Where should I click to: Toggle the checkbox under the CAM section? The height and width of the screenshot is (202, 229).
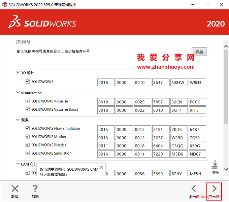[x=28, y=173]
